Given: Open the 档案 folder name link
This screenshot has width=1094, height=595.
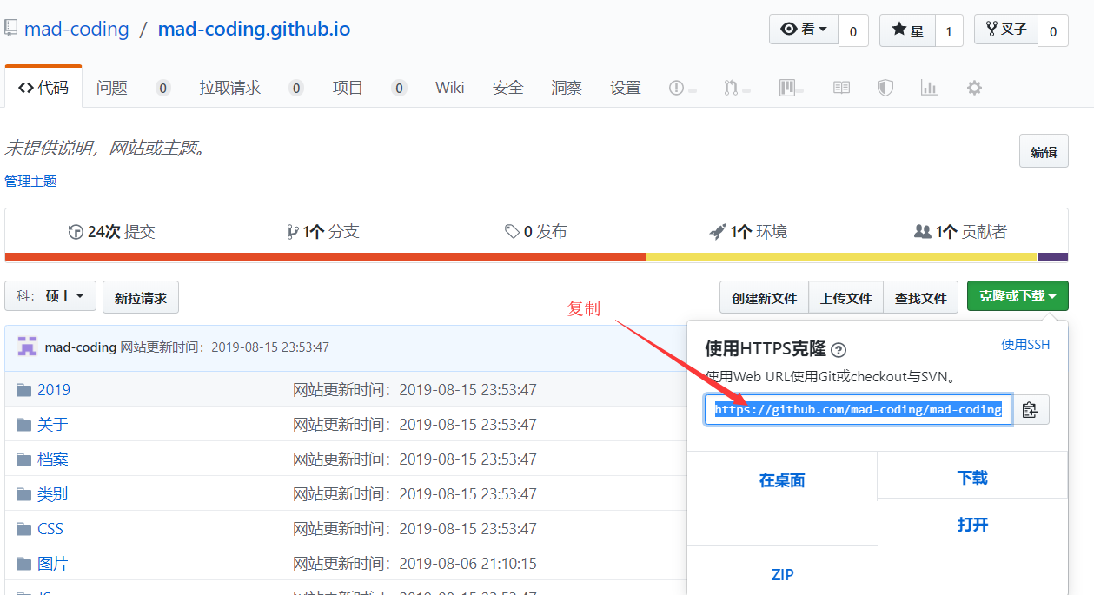Looking at the screenshot, I should coord(53,459).
